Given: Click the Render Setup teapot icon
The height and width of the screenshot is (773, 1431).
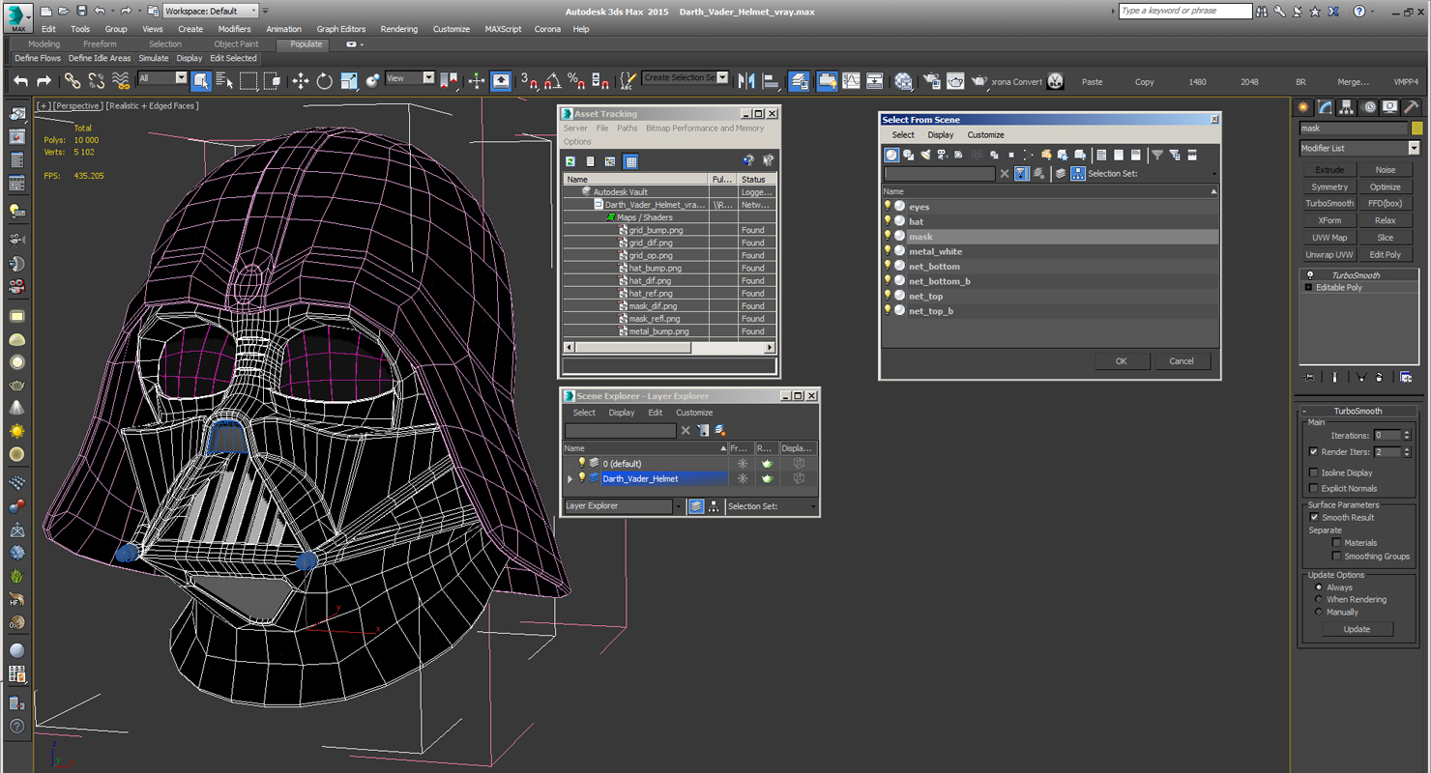Looking at the screenshot, I should 931,81.
